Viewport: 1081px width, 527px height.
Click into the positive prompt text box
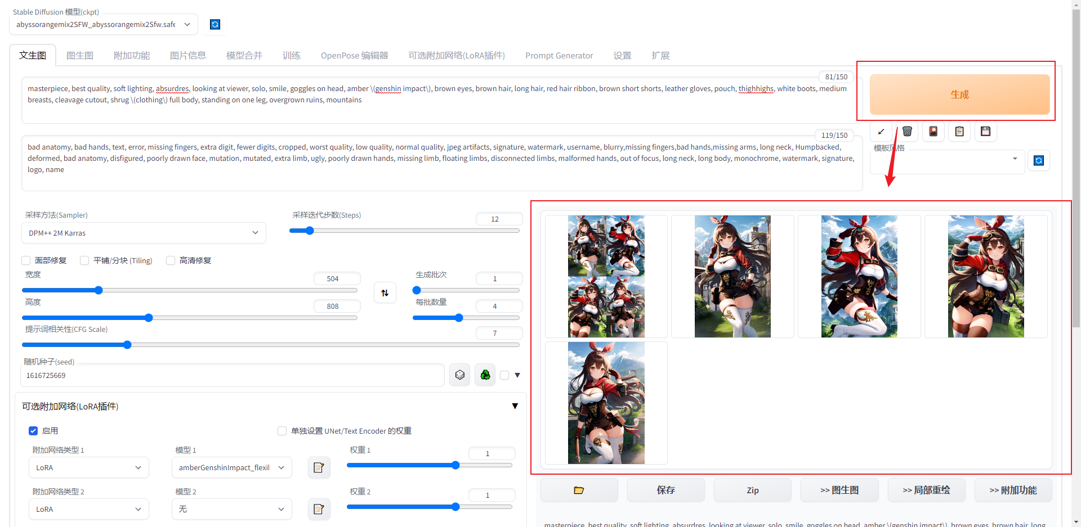pos(442,100)
